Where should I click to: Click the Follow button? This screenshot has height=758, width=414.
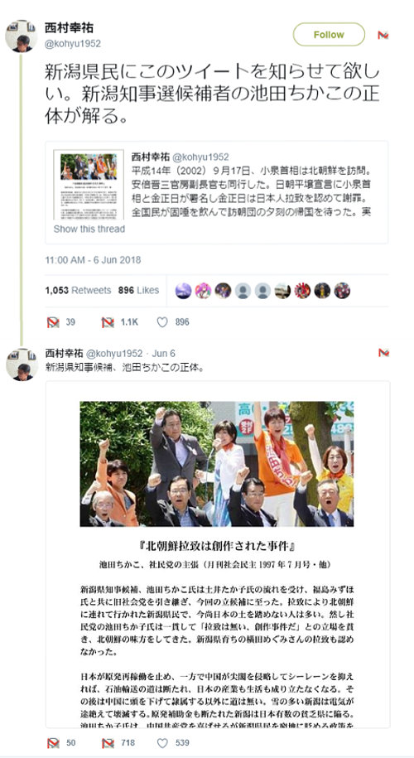(329, 34)
